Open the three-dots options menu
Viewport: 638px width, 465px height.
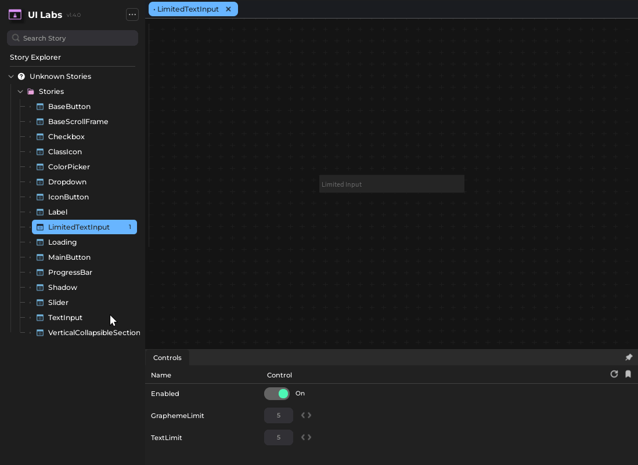[132, 15]
